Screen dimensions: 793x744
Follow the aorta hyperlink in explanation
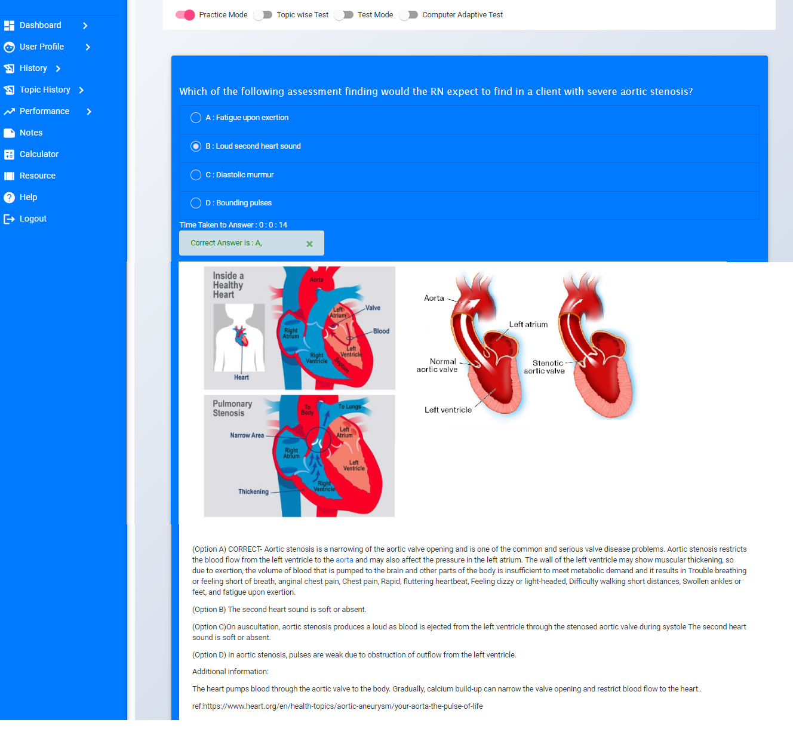pyautogui.click(x=344, y=560)
